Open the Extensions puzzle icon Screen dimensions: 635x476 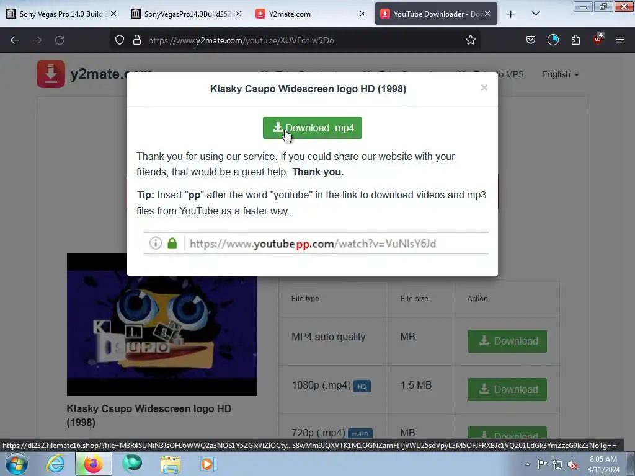pyautogui.click(x=575, y=40)
